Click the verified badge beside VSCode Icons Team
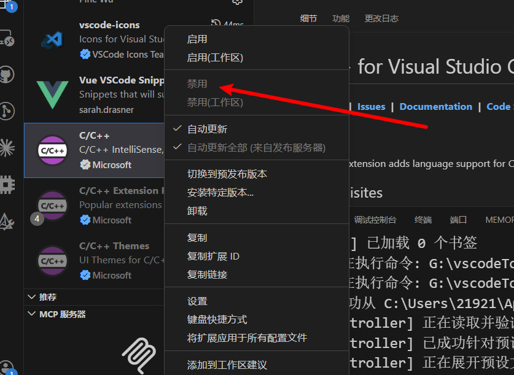 tap(85, 54)
